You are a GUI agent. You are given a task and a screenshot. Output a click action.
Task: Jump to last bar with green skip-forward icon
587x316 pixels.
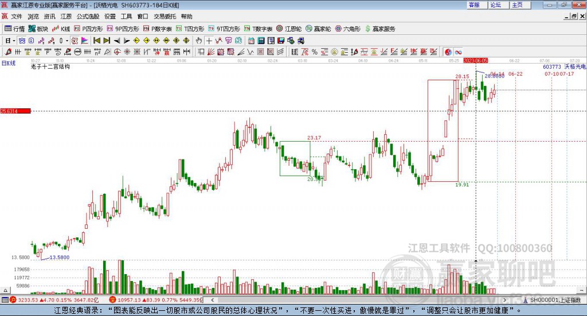[107, 41]
